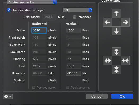Click the vertical Active lines field

tap(73, 30)
